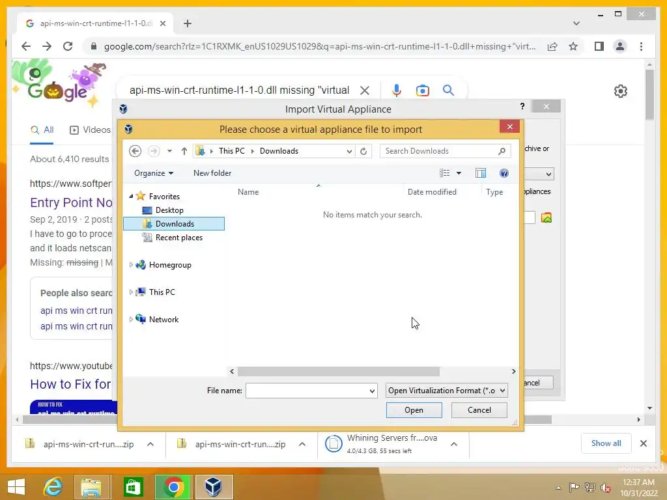Viewport: 667px width, 500px height.
Task: Open the address bar path dropdown
Action: [349, 151]
